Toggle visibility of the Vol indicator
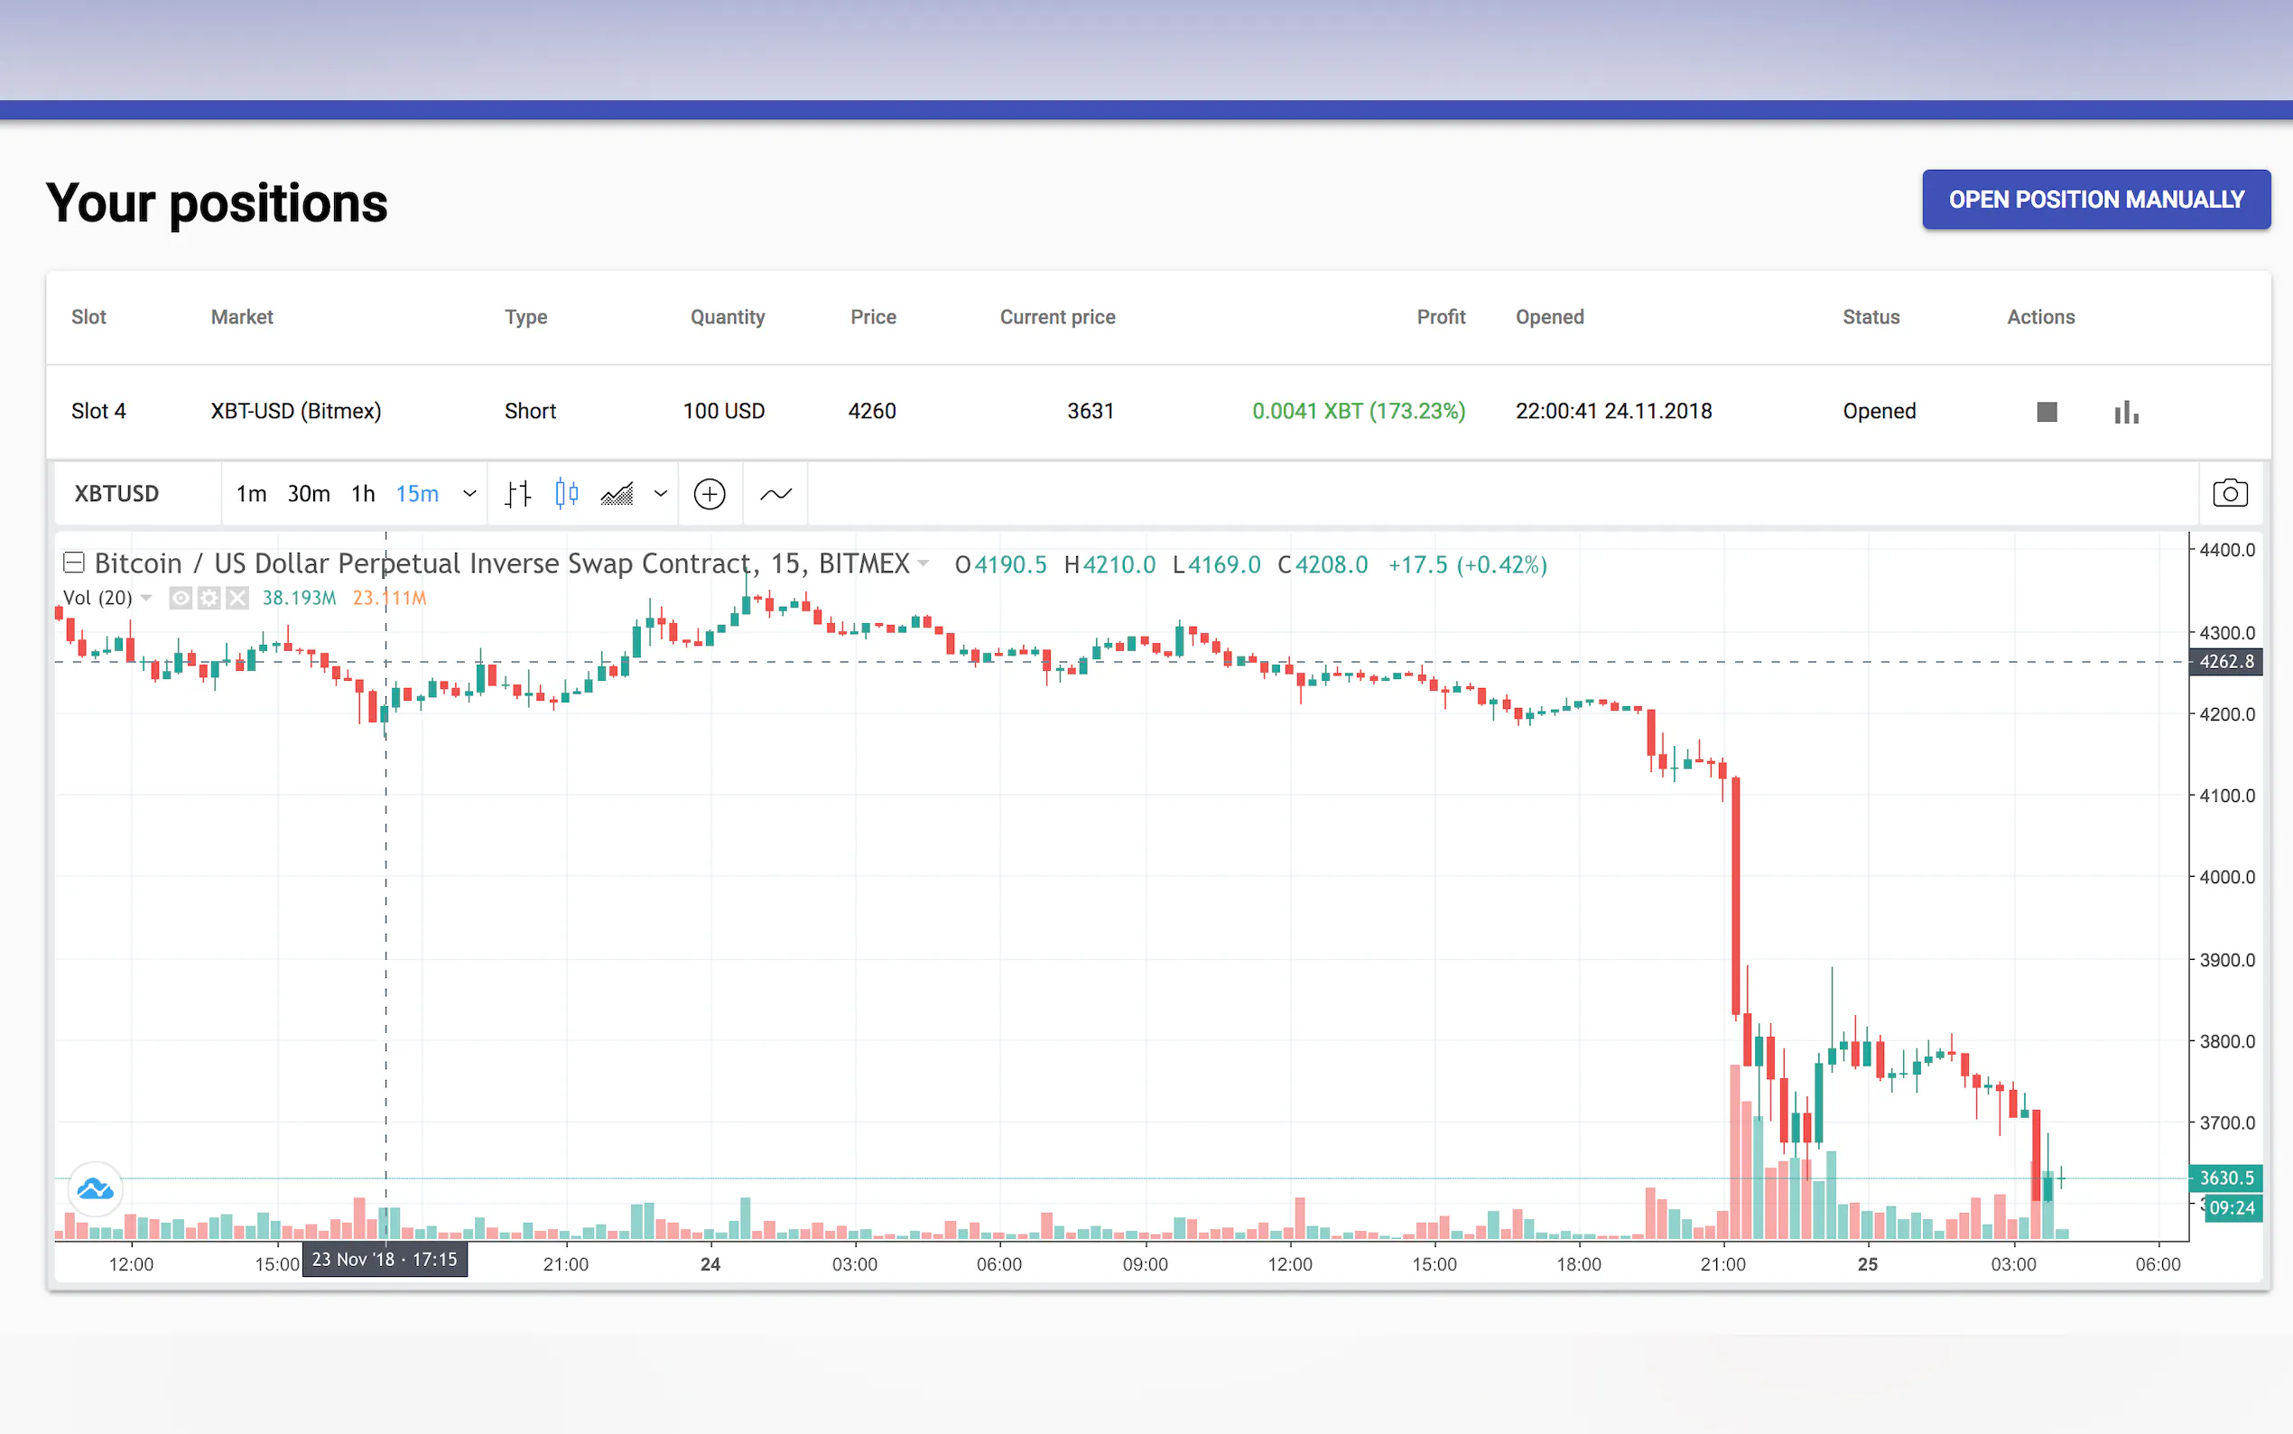Image resolution: width=2293 pixels, height=1434 pixels. tap(181, 598)
